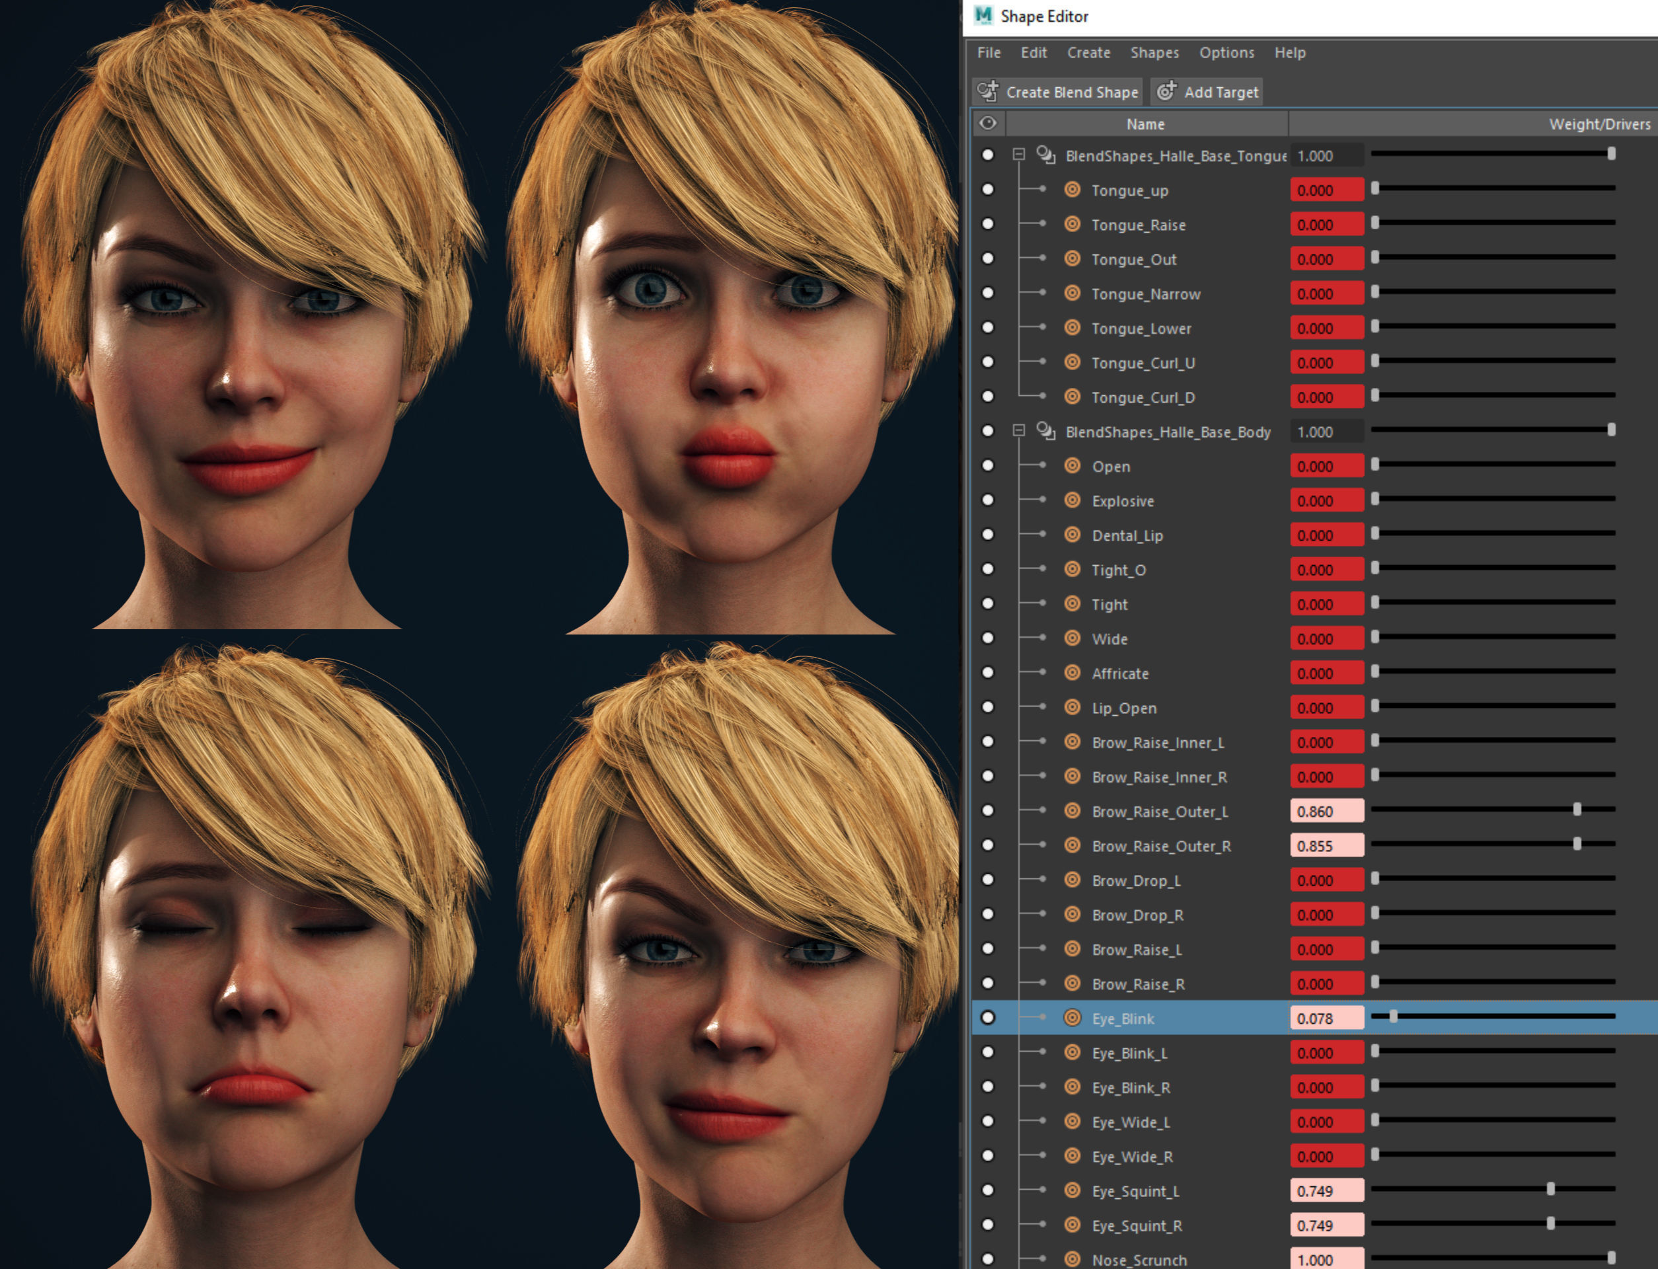
Task: Click the BlendShapes_Halle_Base_Tongue deformer icon
Action: (1045, 155)
